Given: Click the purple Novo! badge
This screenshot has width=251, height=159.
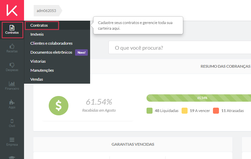Looking at the screenshot, I should click(81, 52).
